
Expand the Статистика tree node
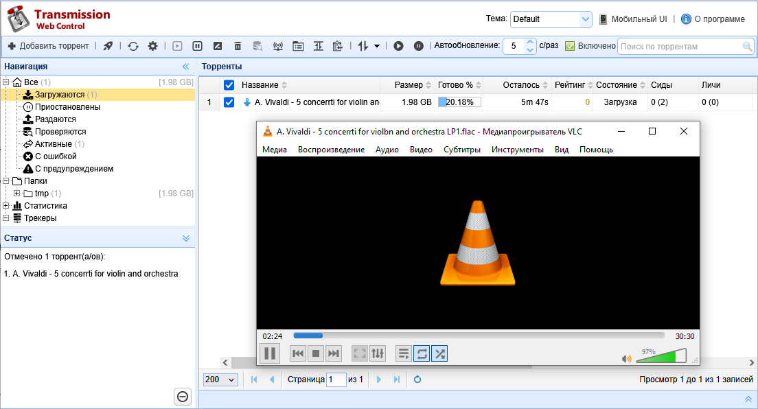6,206
